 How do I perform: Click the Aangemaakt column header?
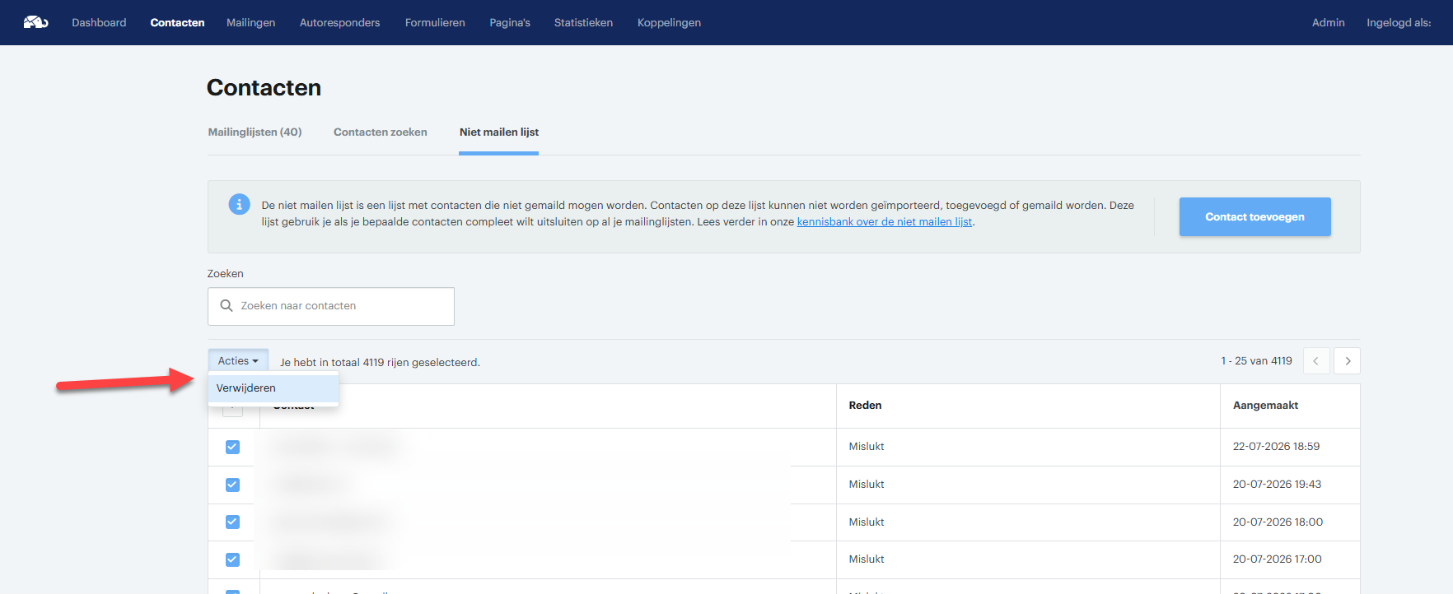[1265, 405]
